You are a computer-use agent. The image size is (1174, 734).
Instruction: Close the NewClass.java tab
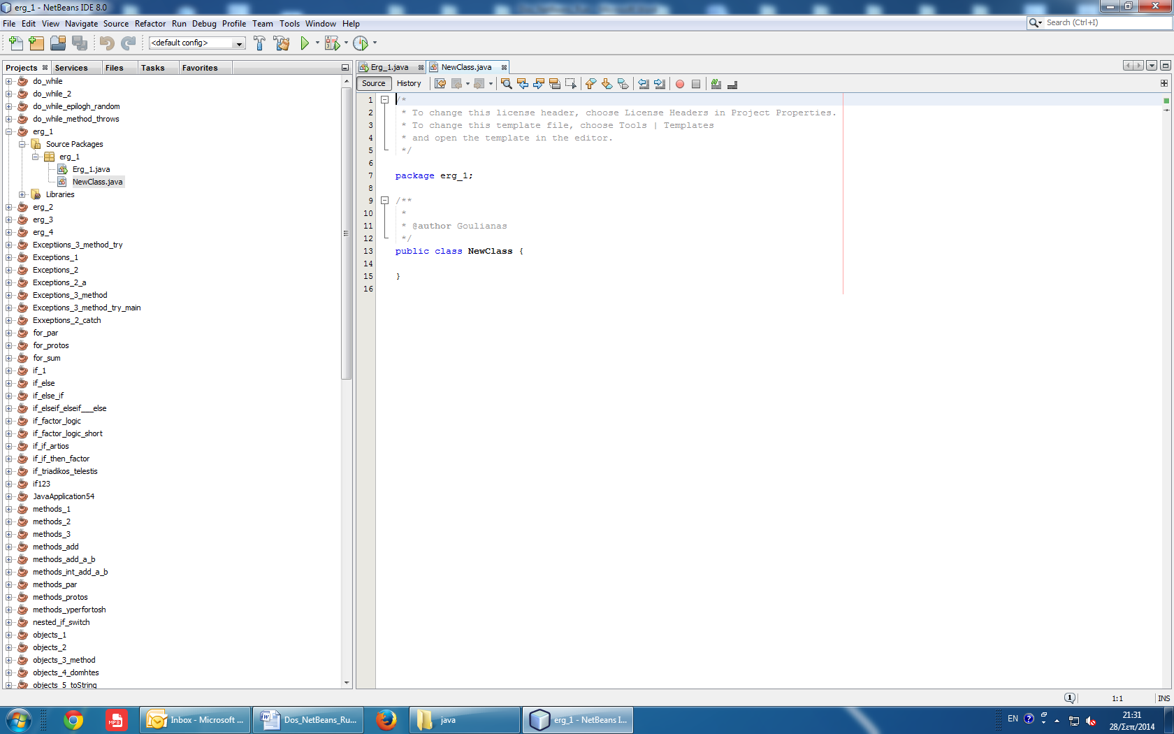pos(504,68)
